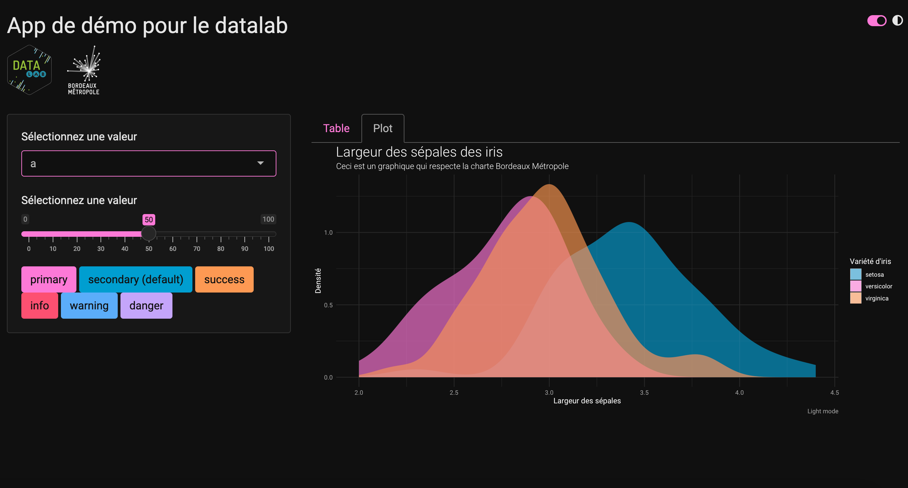
Task: Open the dropdown showing value 'a'
Action: [149, 163]
